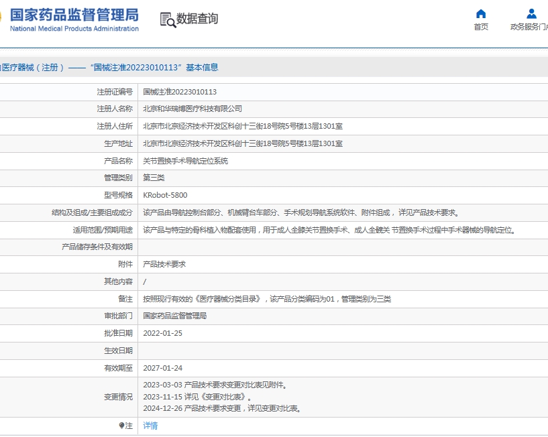
Task: Click the 有效期至 row label
Action: coord(118,368)
